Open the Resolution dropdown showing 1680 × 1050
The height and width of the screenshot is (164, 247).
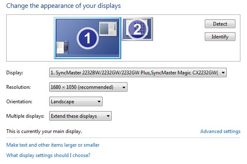(88, 87)
